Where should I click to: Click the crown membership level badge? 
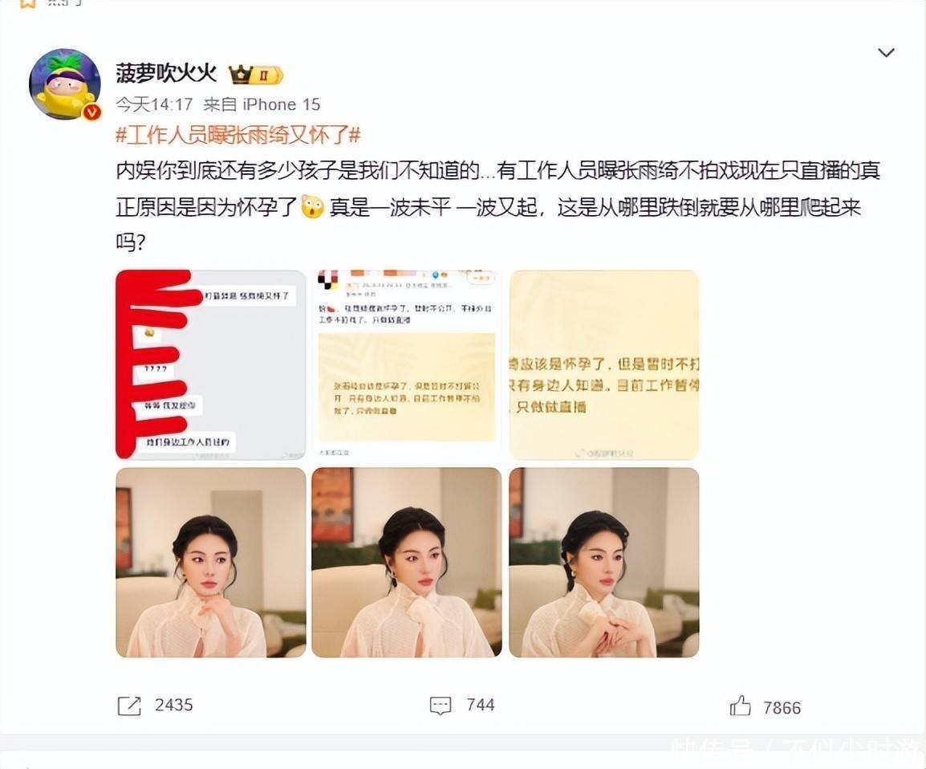coord(256,75)
